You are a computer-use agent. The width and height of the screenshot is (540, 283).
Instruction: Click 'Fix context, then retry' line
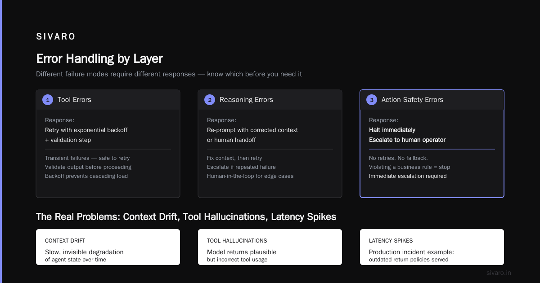(234, 158)
